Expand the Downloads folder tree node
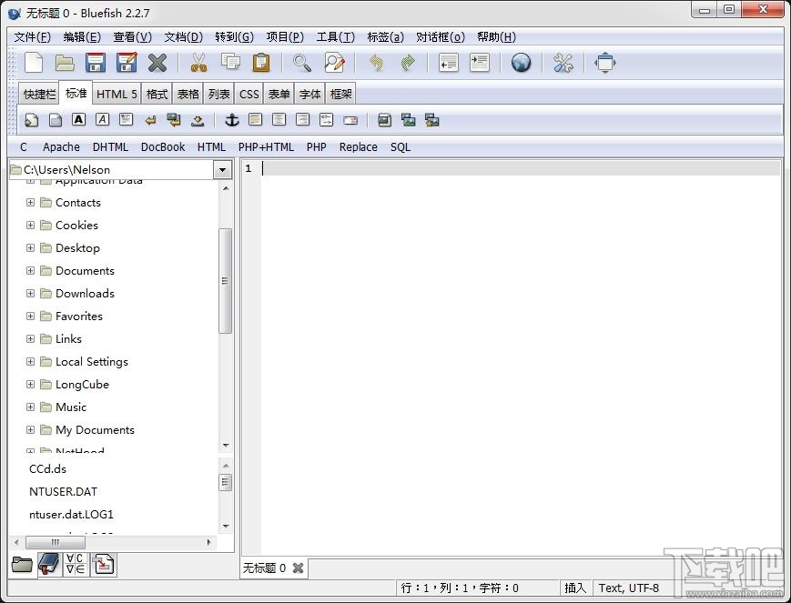The image size is (791, 603). [31, 293]
